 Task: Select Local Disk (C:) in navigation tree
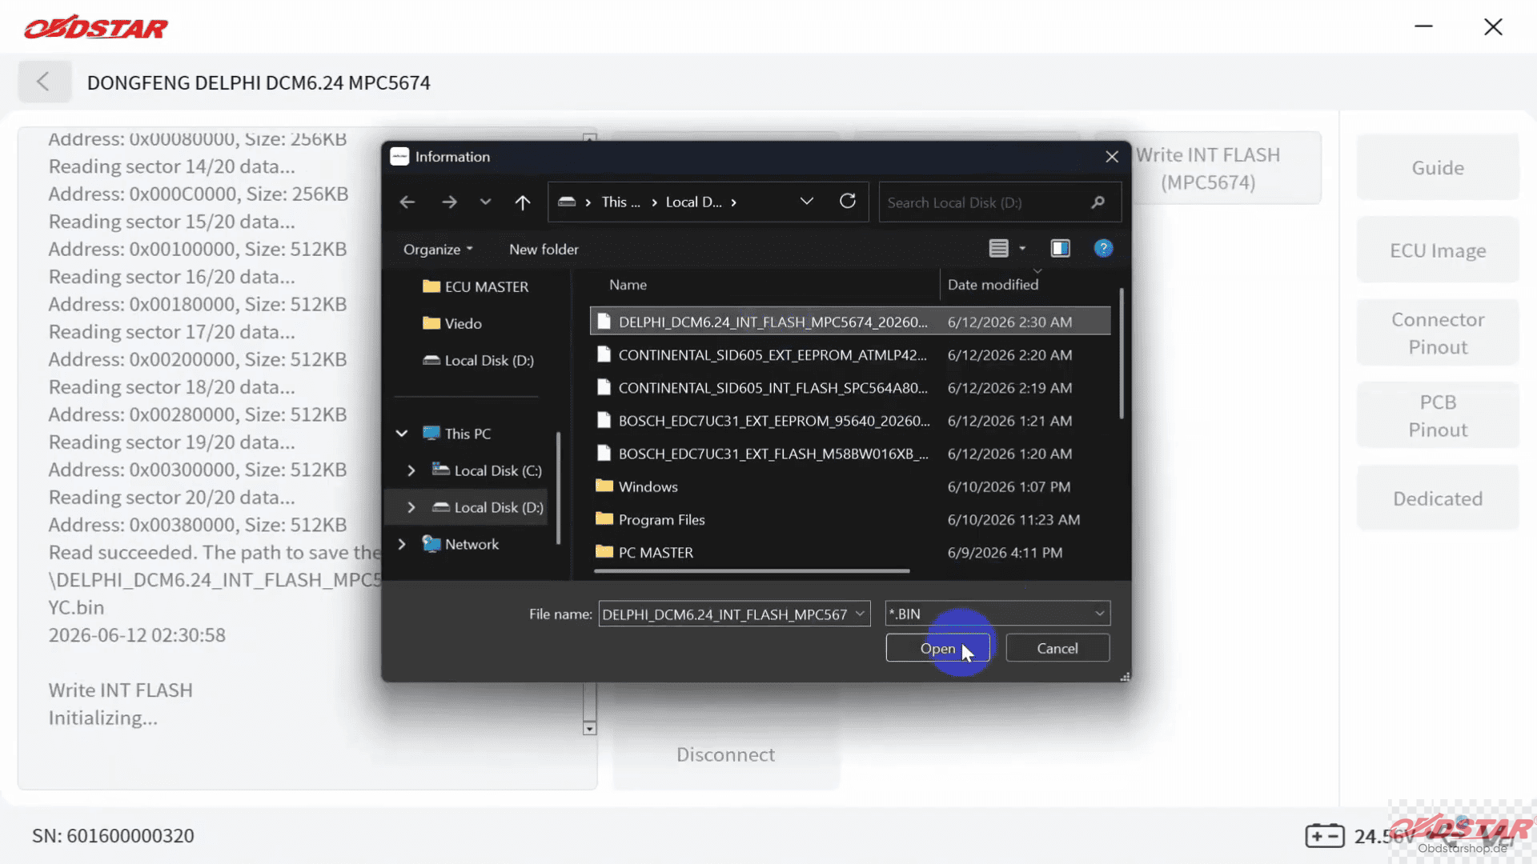point(488,470)
